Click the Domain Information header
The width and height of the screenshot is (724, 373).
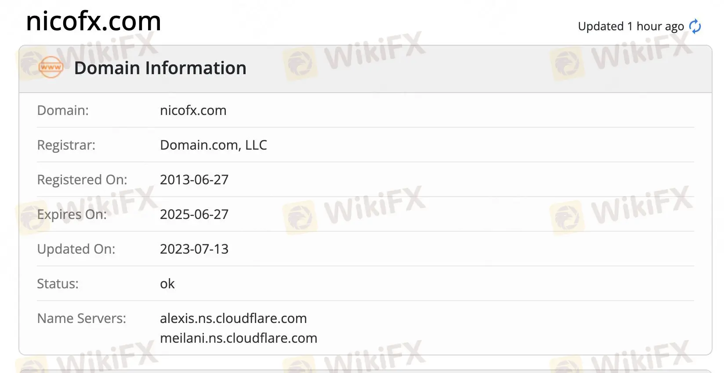(160, 68)
